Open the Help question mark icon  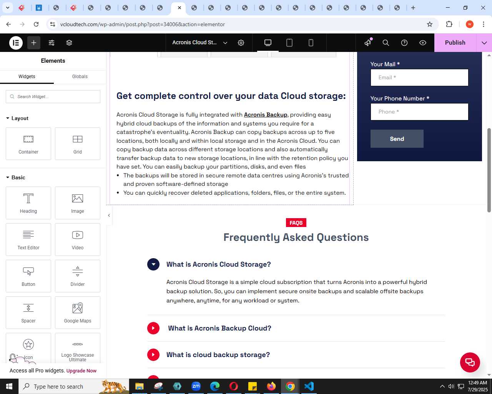pos(404,43)
